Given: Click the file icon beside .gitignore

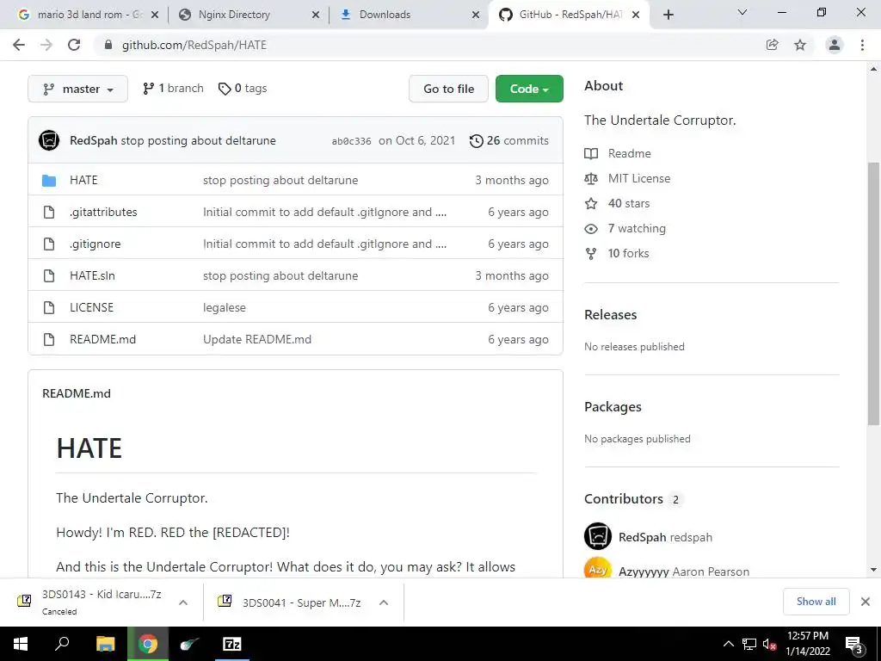Looking at the screenshot, I should (49, 244).
